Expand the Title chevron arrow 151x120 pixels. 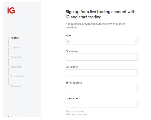(x=136, y=41)
